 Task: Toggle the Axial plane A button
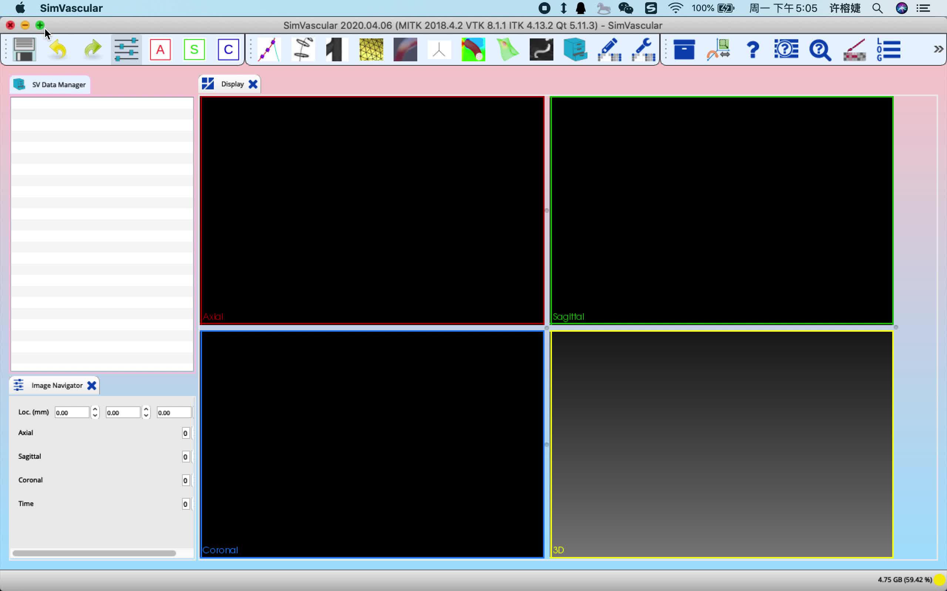[x=160, y=49]
